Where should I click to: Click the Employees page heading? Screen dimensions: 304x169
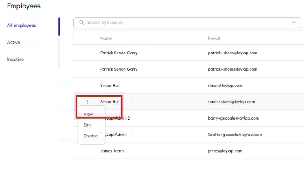(x=24, y=6)
